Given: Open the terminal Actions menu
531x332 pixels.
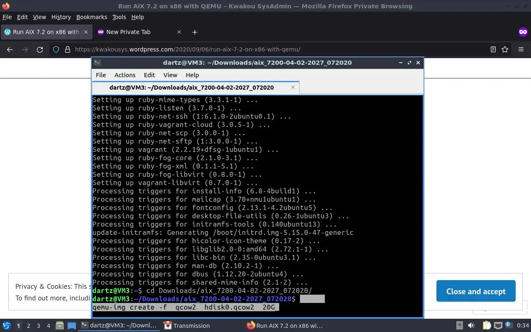Looking at the screenshot, I should point(125,75).
